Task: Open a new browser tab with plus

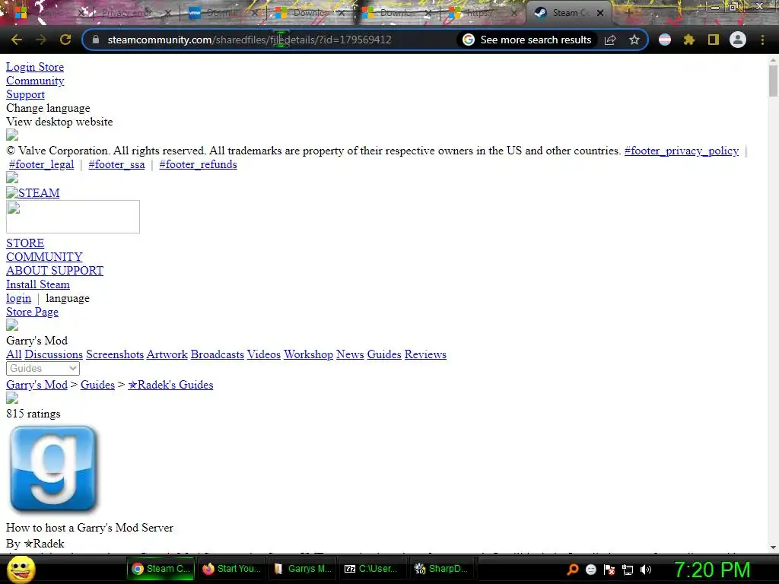Action: (x=628, y=13)
